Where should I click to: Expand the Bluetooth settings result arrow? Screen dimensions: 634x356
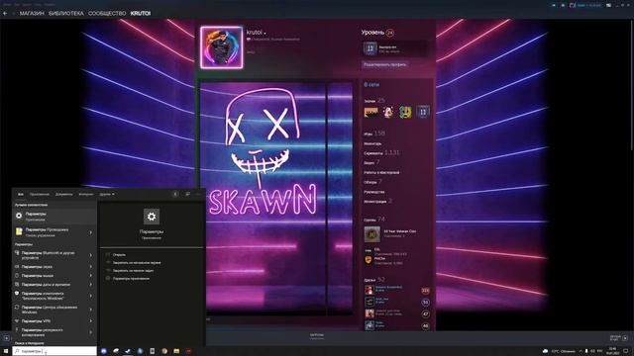click(x=90, y=255)
